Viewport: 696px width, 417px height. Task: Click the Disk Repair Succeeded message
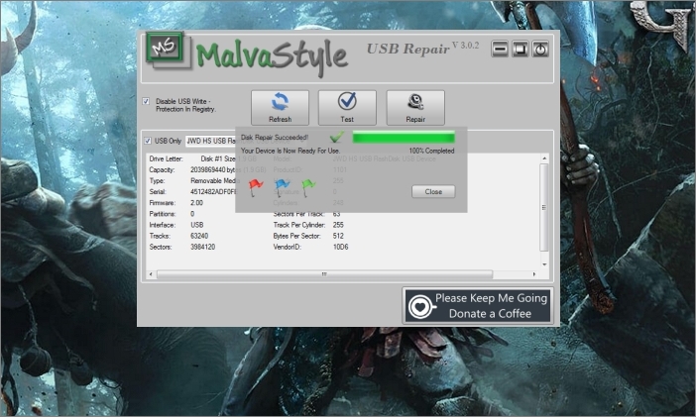pyautogui.click(x=275, y=138)
